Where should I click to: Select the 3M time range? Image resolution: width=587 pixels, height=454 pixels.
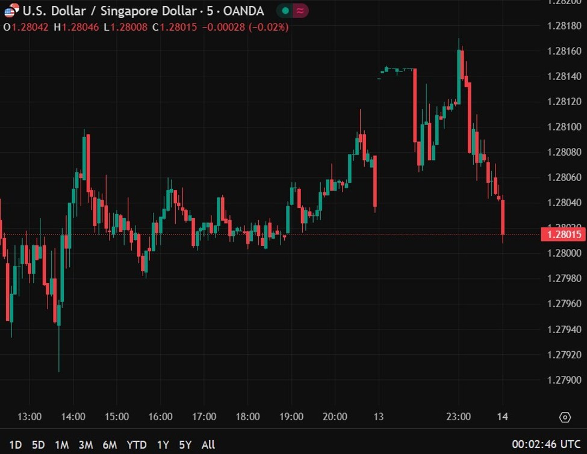[x=85, y=444]
